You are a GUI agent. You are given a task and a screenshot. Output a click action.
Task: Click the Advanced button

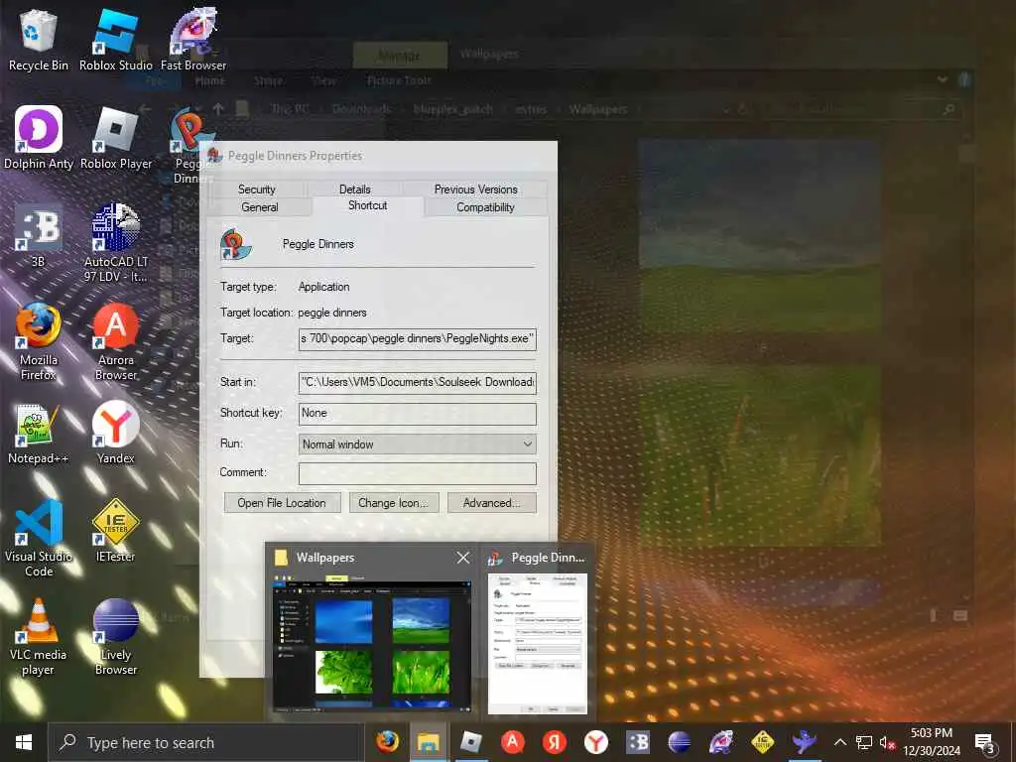[x=492, y=503]
